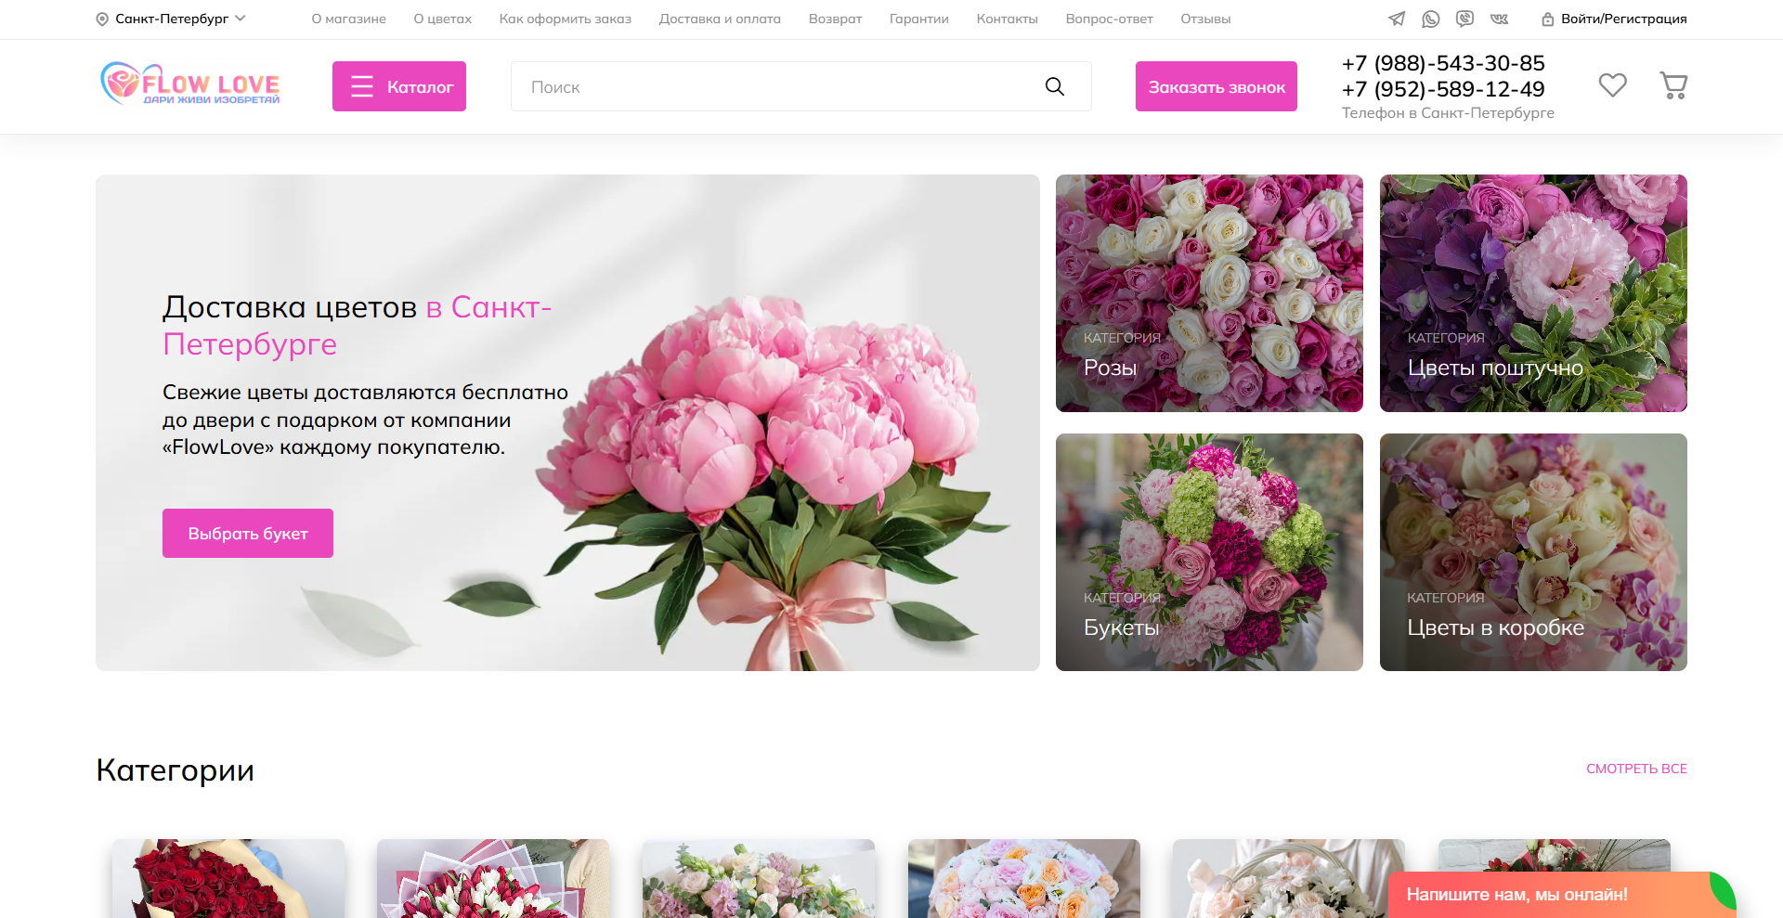Viewport: 1783px width, 918px height.
Task: Click the WhatsApp icon in header
Action: 1431,19
